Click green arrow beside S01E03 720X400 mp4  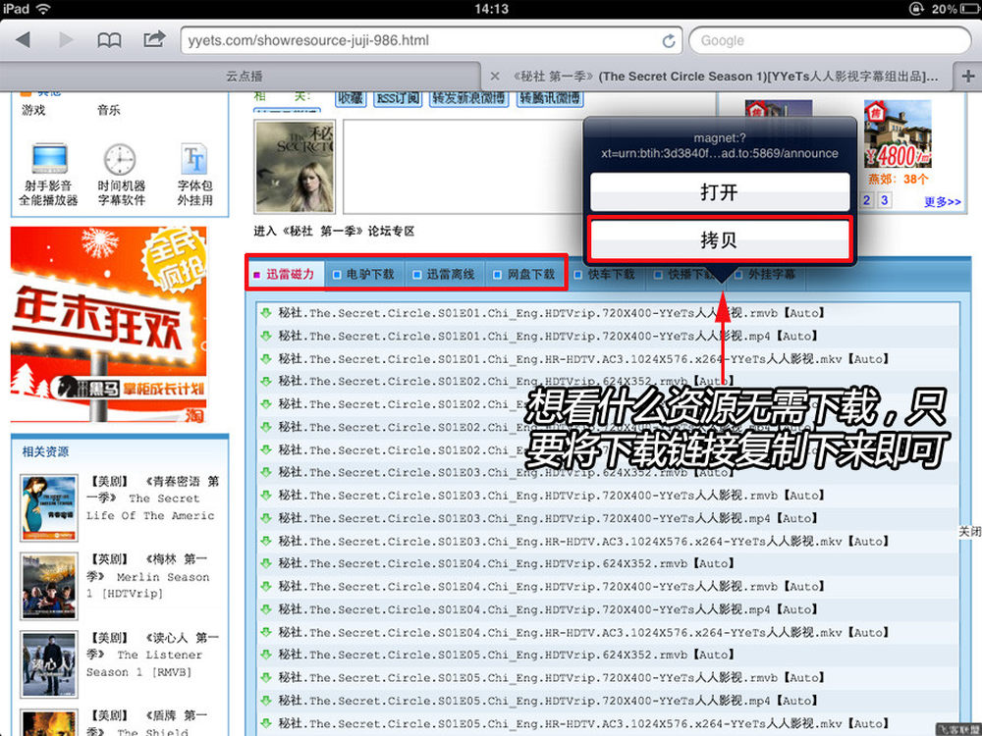pyautogui.click(x=266, y=518)
